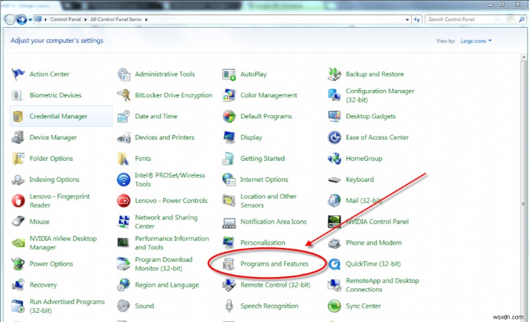This screenshot has width=529, height=322.
Task: Open the Device Manager icon
Action: coord(18,138)
